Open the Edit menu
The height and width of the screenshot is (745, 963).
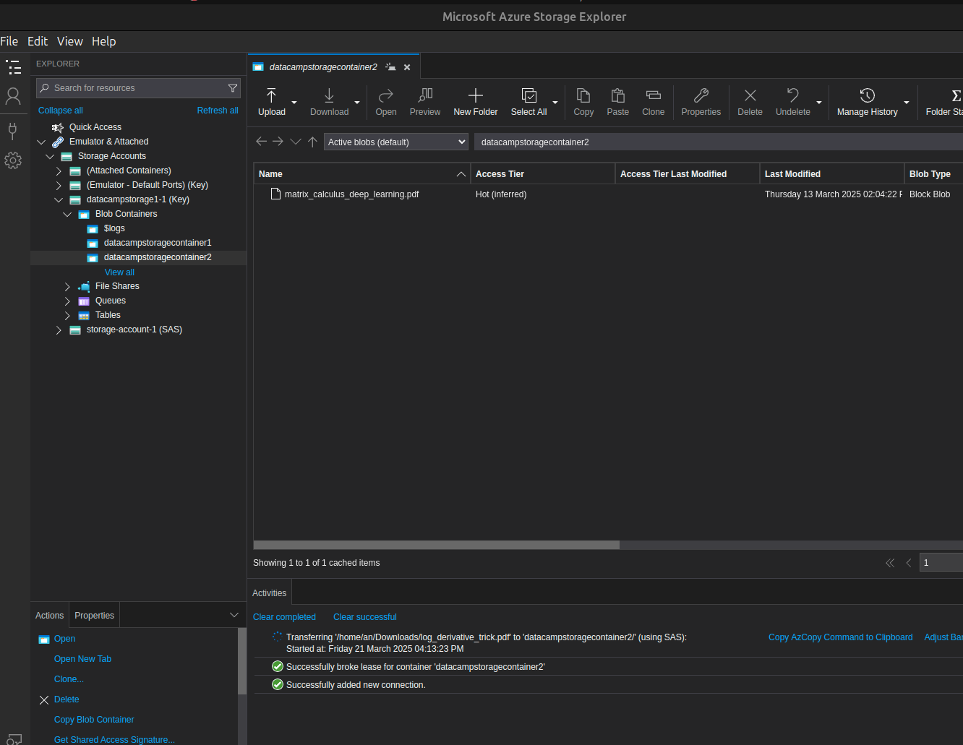click(38, 41)
